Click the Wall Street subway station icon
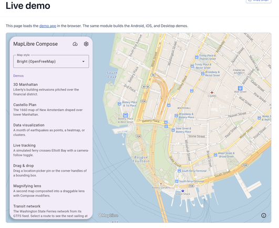 coord(240,88)
